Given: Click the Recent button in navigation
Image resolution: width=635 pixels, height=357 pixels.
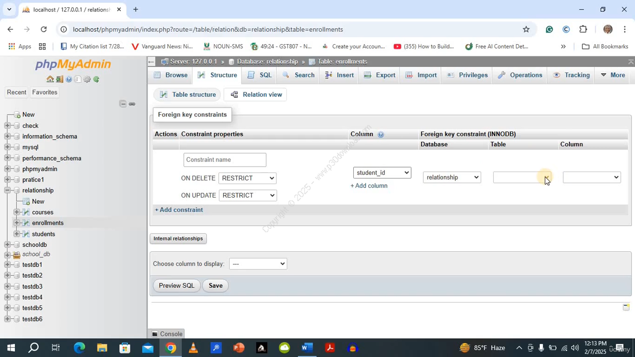Looking at the screenshot, I should click(16, 92).
